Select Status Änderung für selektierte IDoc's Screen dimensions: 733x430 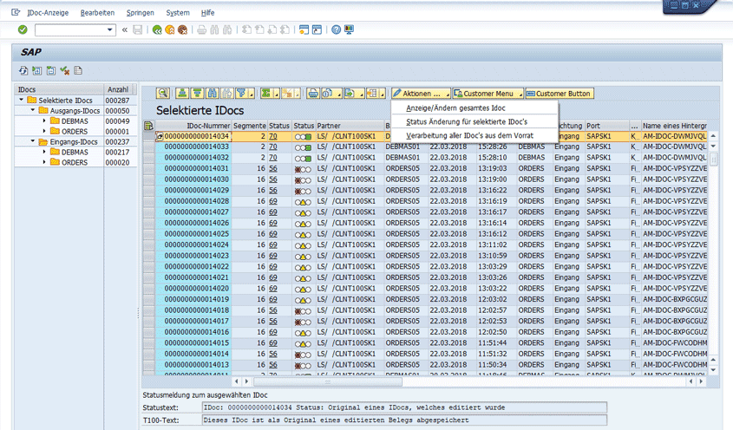point(467,122)
